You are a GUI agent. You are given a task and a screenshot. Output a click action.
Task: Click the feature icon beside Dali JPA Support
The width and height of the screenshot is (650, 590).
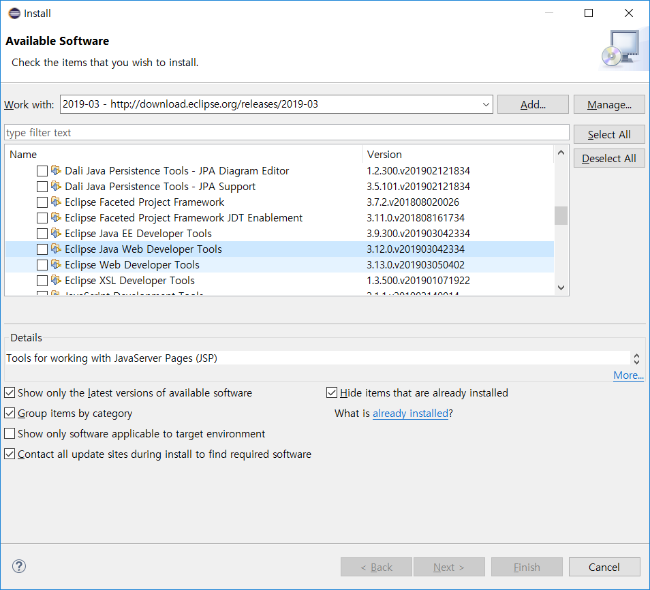(x=56, y=186)
